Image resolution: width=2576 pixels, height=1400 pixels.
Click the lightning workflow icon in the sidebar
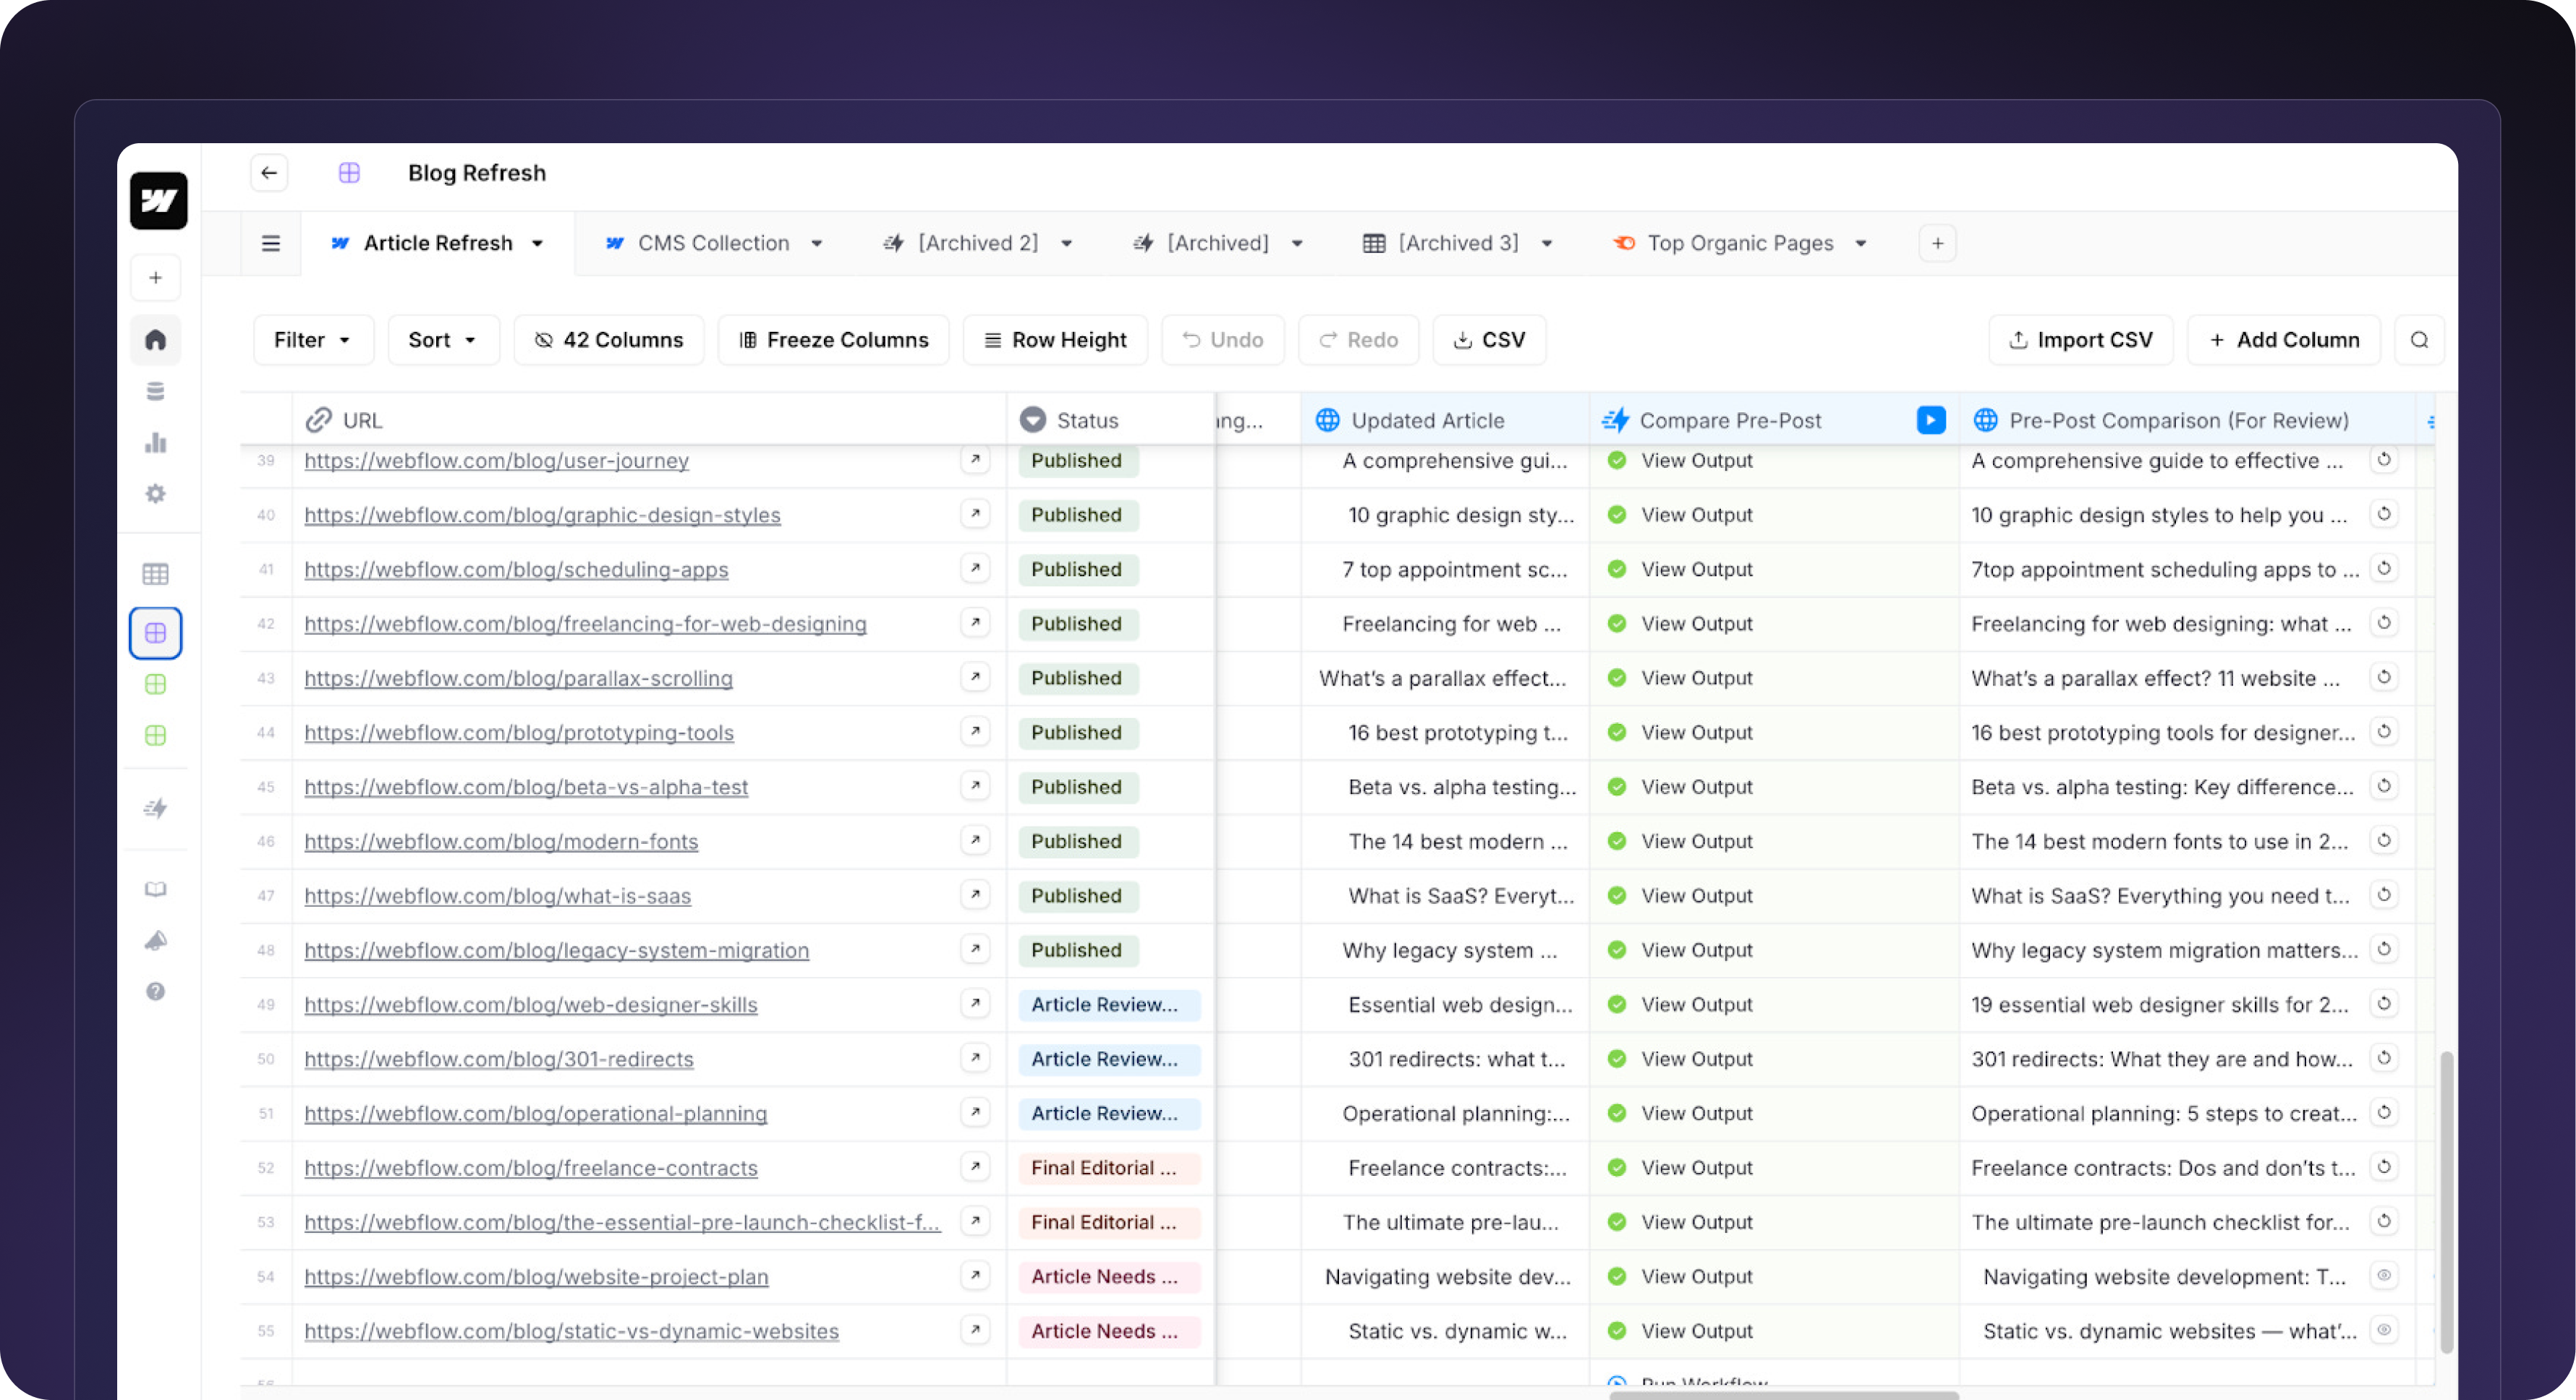155,808
